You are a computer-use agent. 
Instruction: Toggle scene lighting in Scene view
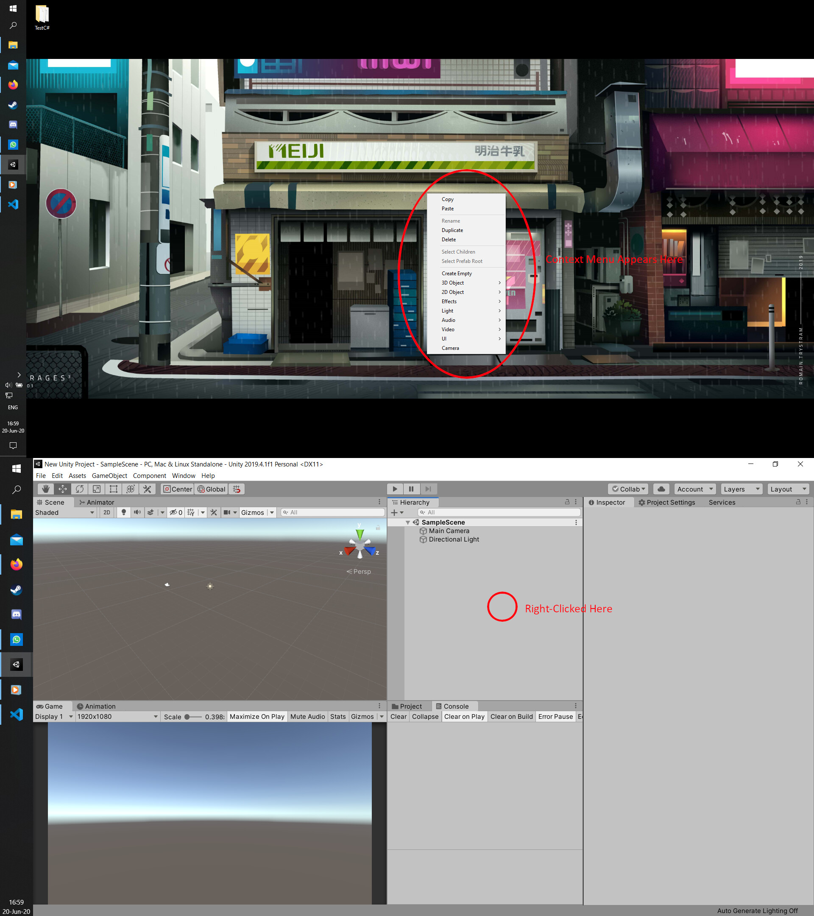click(124, 512)
